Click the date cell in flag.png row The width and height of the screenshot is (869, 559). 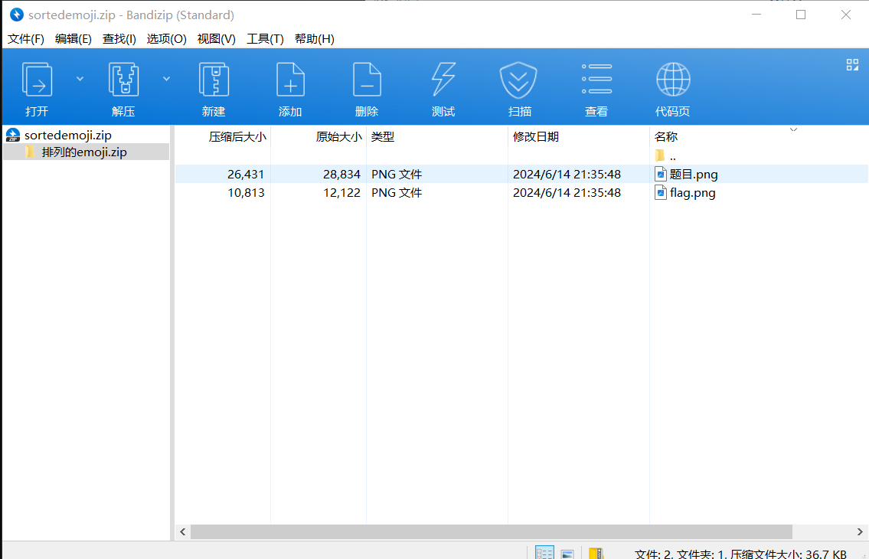point(567,193)
